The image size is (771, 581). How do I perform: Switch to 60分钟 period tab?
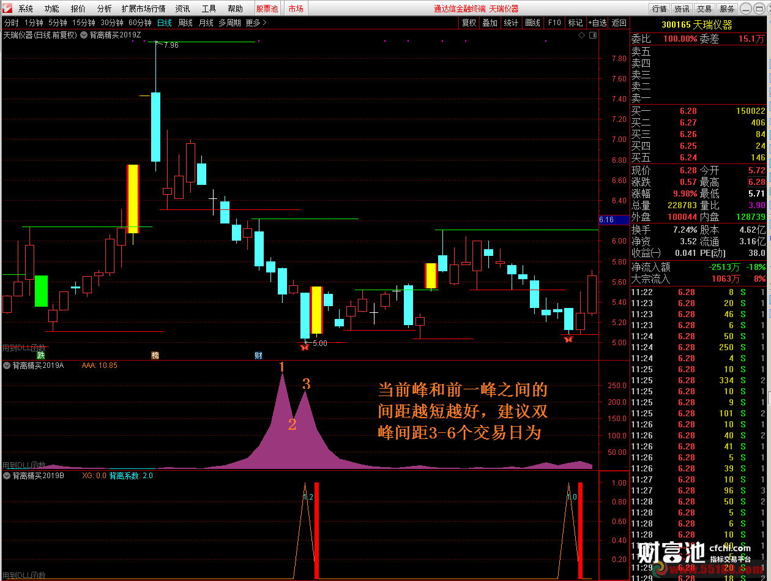pos(140,23)
